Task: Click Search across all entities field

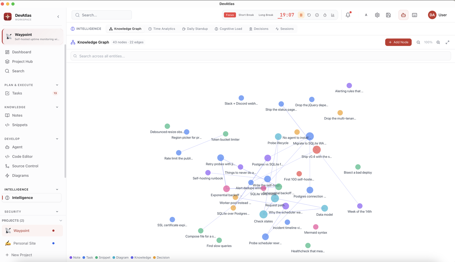Action: click(260, 56)
